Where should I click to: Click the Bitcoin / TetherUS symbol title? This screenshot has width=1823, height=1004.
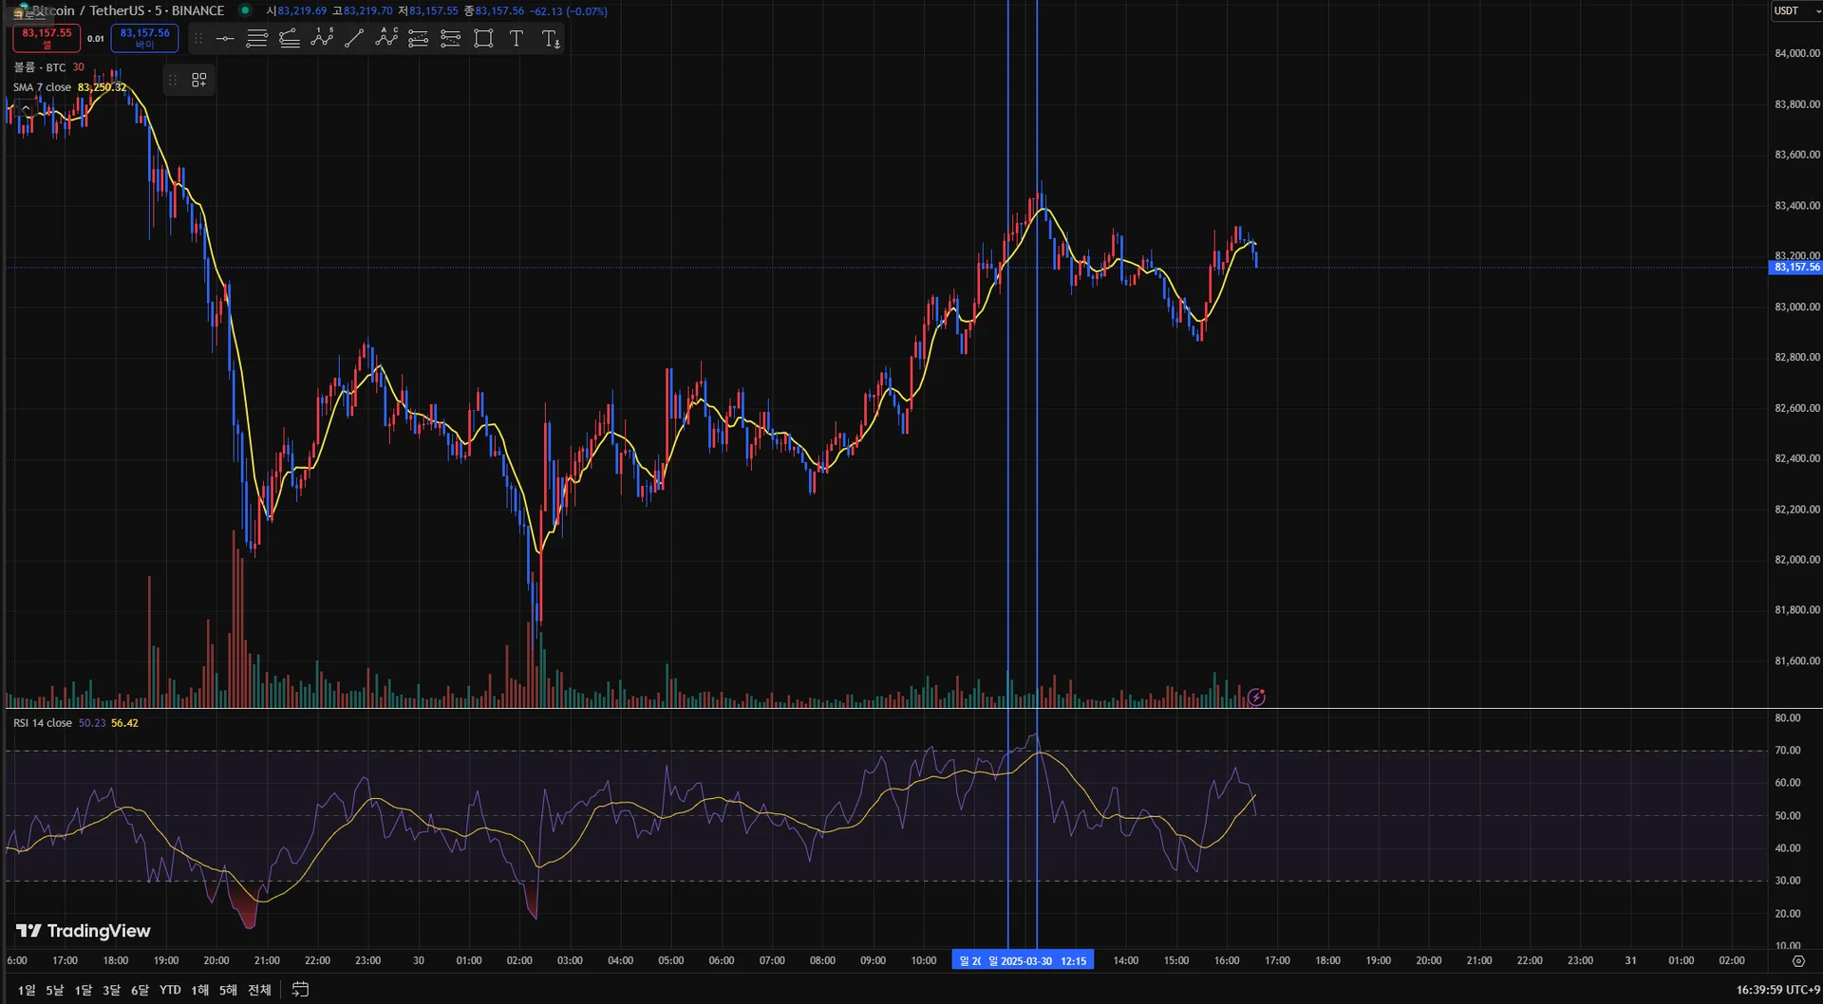click(x=127, y=10)
